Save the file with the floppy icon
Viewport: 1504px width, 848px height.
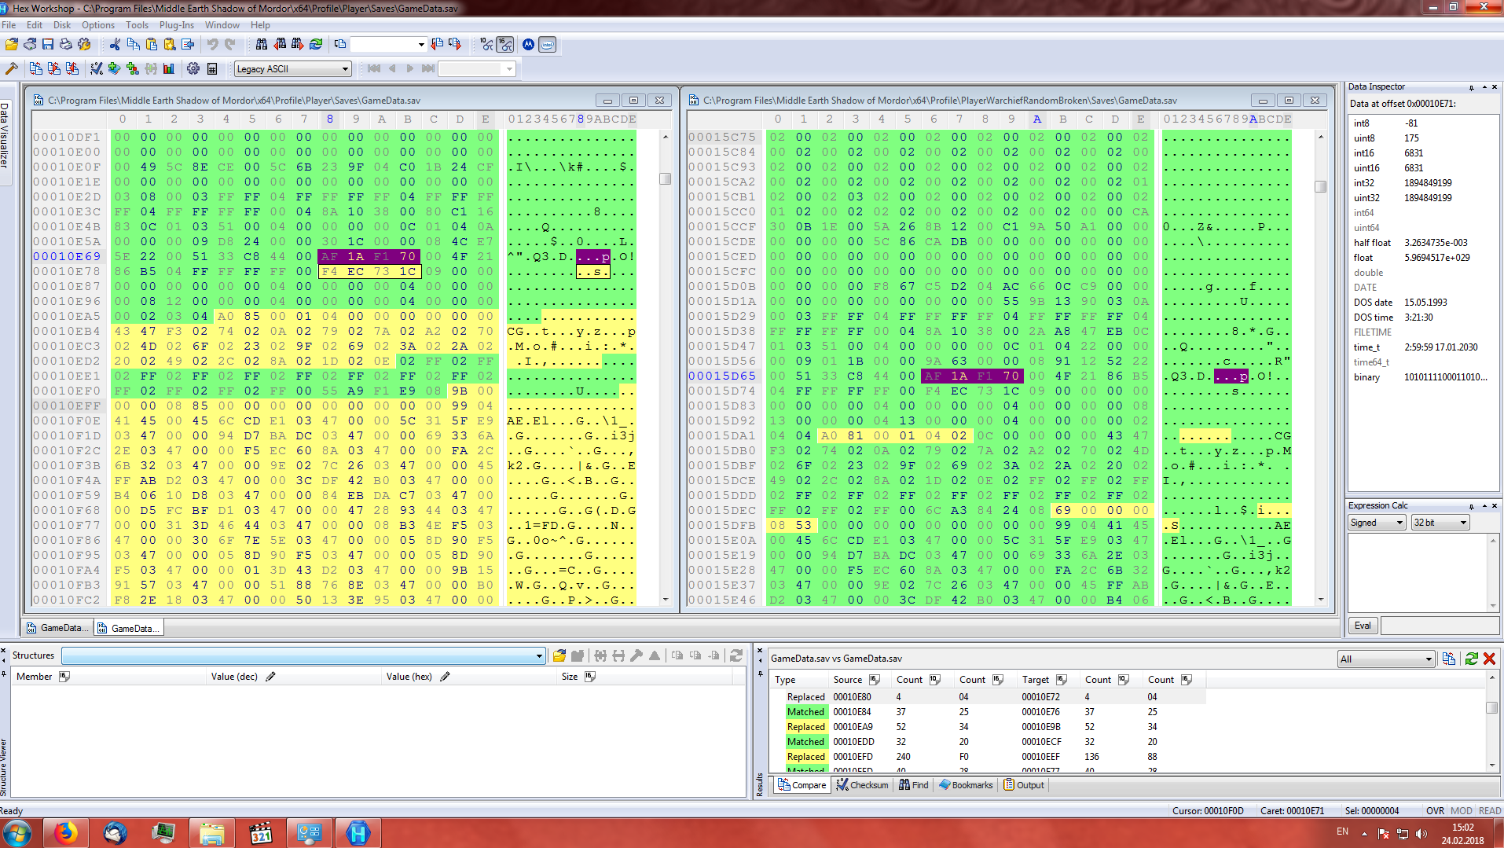point(48,45)
